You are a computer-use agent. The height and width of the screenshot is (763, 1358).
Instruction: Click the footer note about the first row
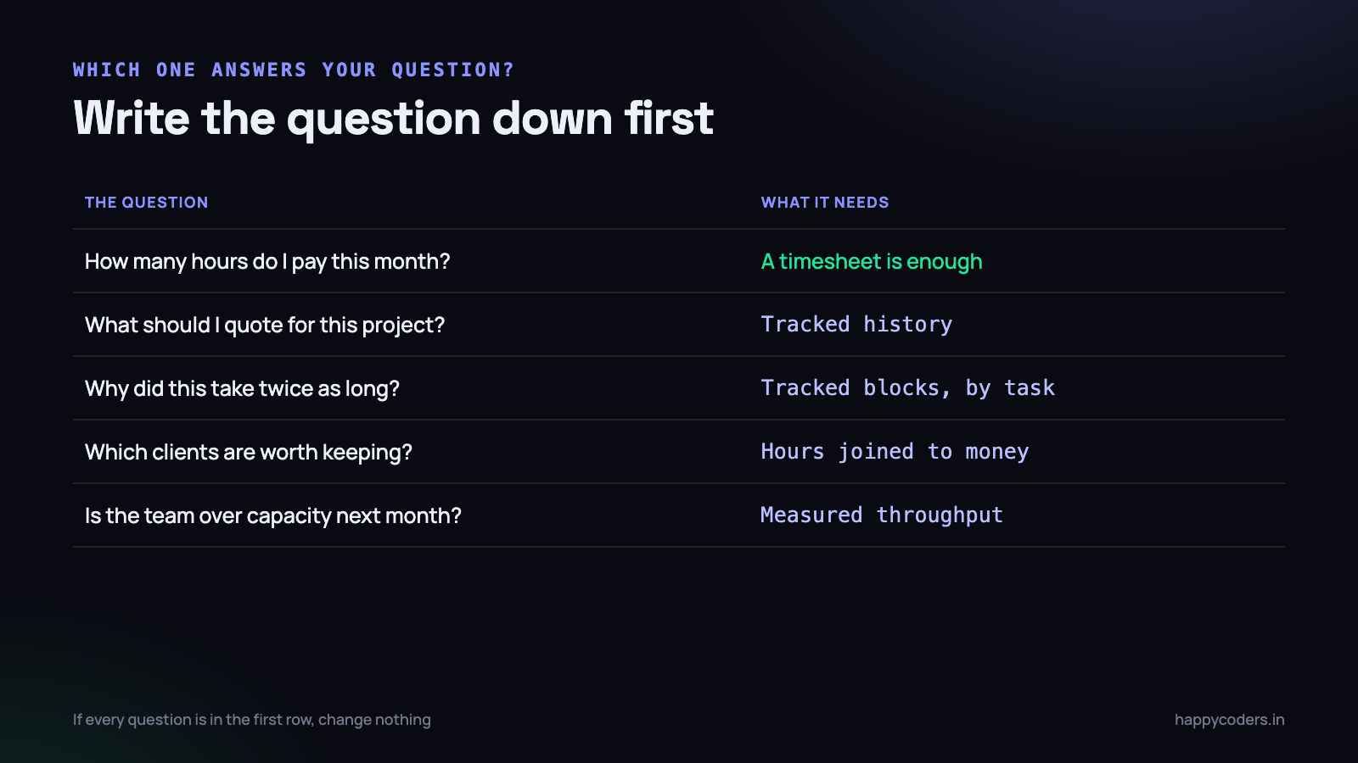(x=252, y=720)
